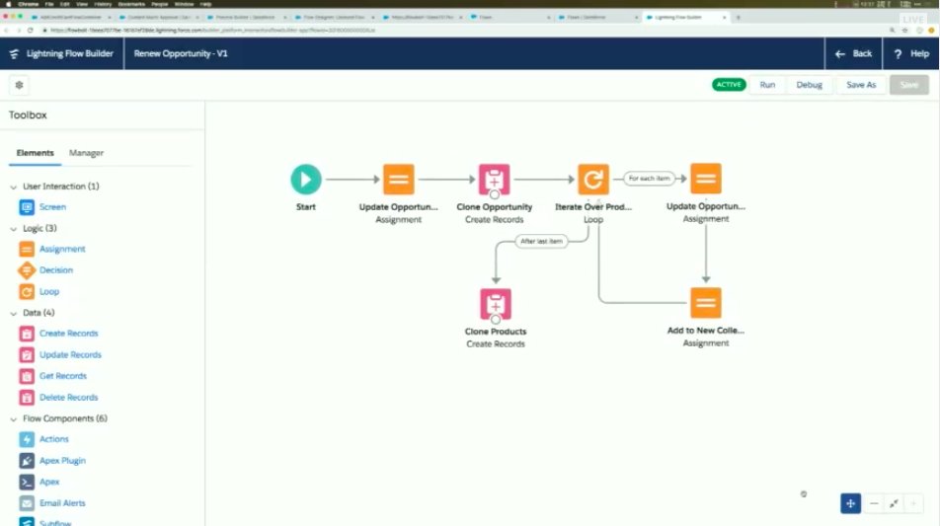Screen dimensions: 940x526
Task: Open the Chrome menu in the macOS menu bar
Action: 29,4
